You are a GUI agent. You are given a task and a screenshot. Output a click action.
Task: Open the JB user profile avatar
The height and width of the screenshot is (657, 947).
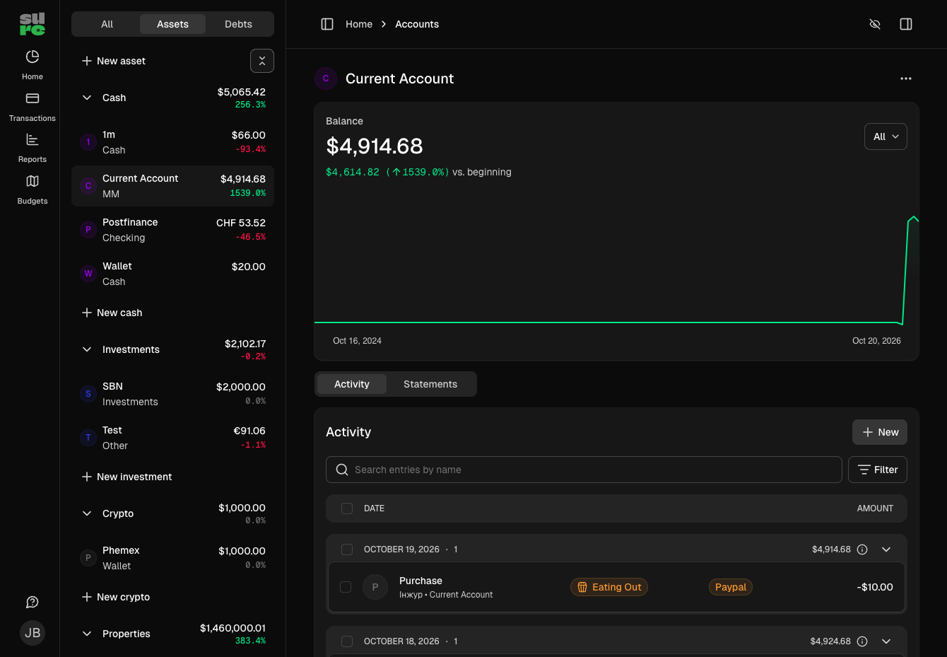point(33,633)
